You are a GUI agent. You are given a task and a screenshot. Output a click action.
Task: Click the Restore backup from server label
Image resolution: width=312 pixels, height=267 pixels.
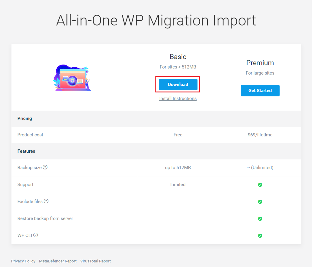click(x=45, y=219)
